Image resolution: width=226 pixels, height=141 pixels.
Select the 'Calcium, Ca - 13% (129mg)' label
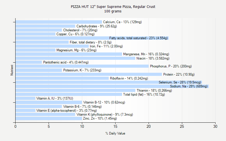[122, 22]
